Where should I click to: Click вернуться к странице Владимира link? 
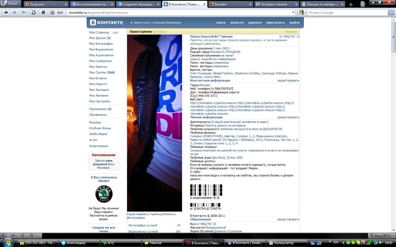pos(157,23)
